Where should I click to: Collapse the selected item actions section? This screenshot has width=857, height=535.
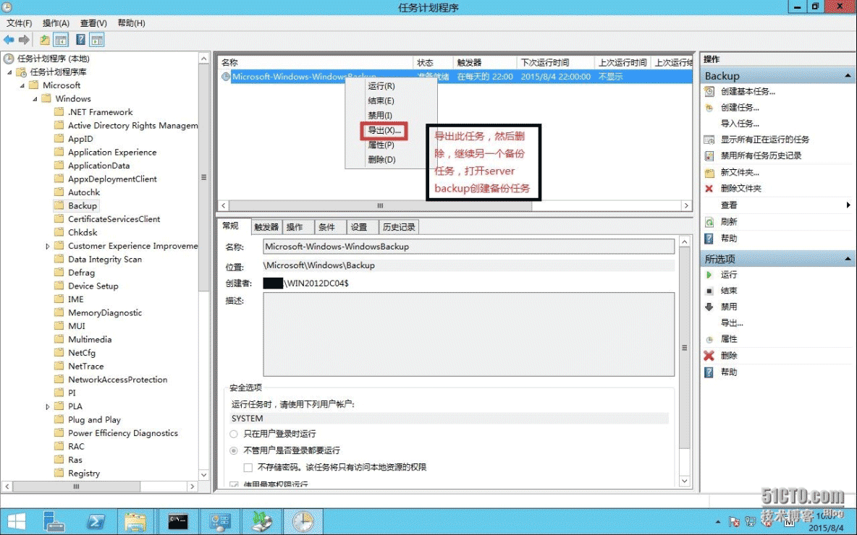click(848, 259)
